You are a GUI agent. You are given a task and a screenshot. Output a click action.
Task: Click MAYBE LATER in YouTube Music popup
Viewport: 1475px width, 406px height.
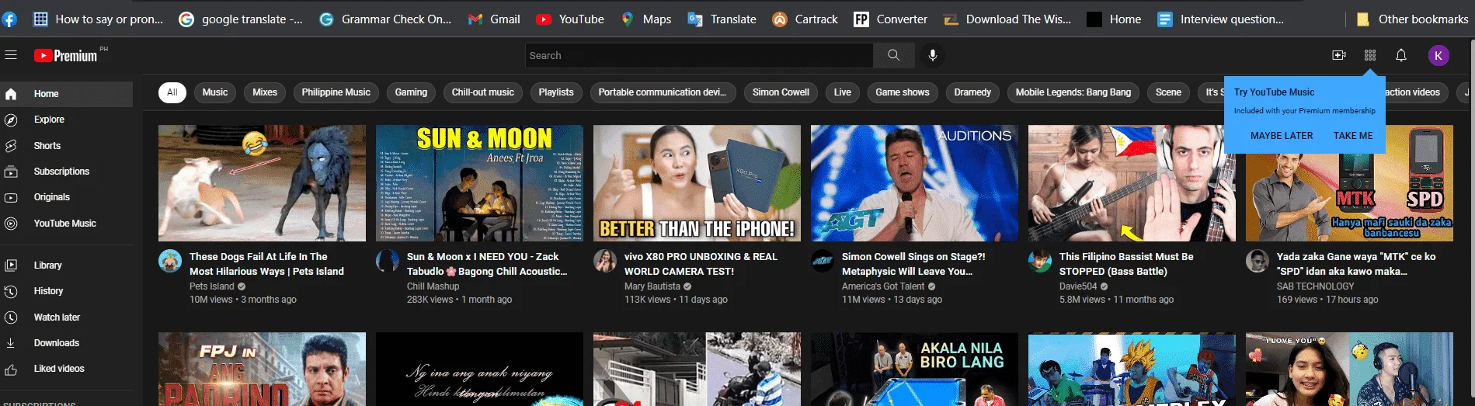coord(1282,136)
